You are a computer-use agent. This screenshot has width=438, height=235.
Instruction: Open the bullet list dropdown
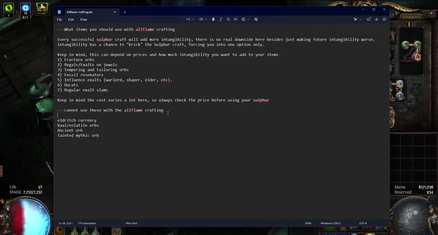(x=203, y=19)
